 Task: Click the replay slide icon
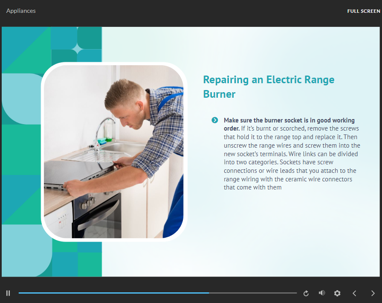[306, 293]
